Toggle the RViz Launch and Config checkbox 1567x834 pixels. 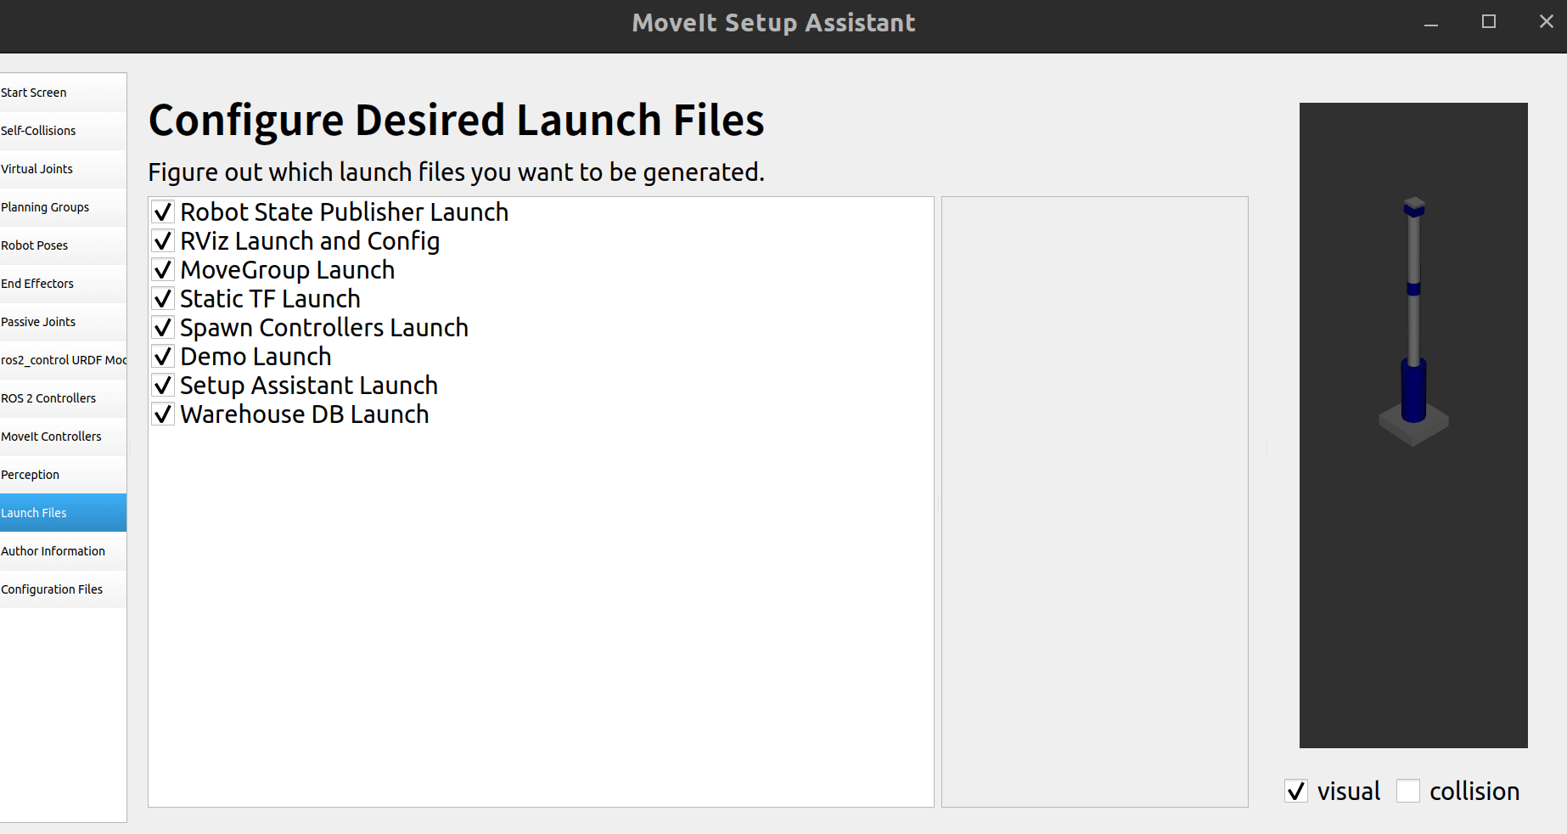click(163, 241)
